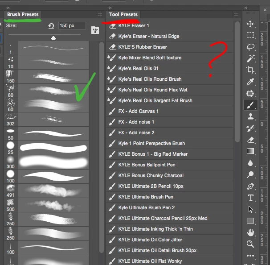Select KYLE Ultimate Oil Color Jitter preset

pyautogui.click(x=170, y=240)
